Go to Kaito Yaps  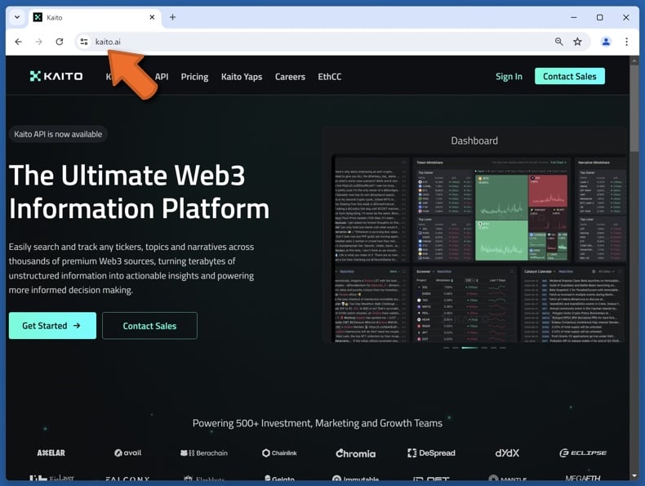(x=242, y=77)
